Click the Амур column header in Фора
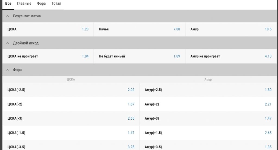278x150 pixels. pos(208,79)
